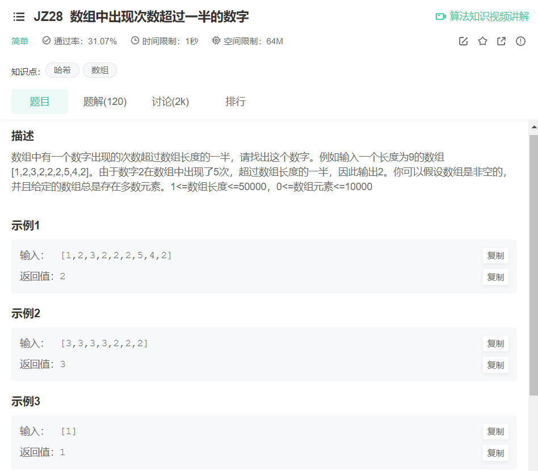Image resolution: width=538 pixels, height=471 pixels.
Task: Click the share external-link icon
Action: [501, 41]
